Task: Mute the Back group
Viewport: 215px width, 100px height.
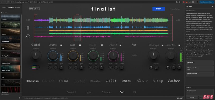Action: (90, 67)
